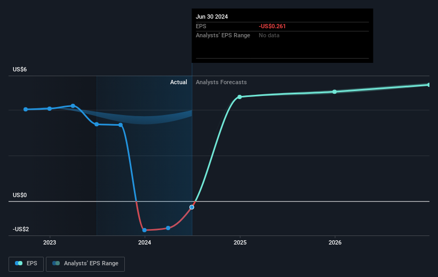Click the -US$2 axis label

tap(21, 229)
